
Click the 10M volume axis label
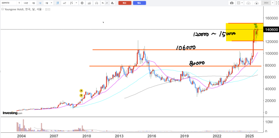pos(269,122)
